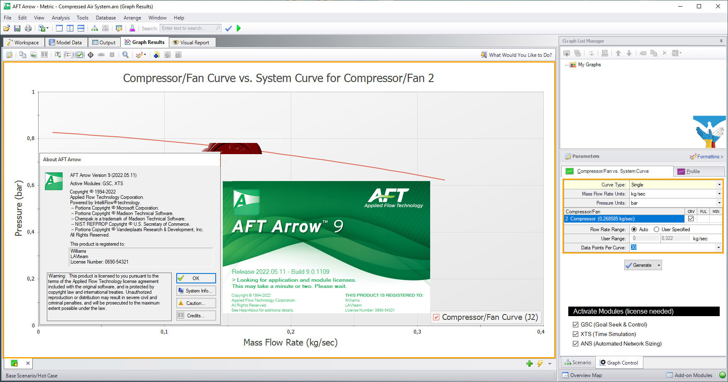Open Data Points Per Curve dropdown
728x382 pixels.
(x=719, y=248)
